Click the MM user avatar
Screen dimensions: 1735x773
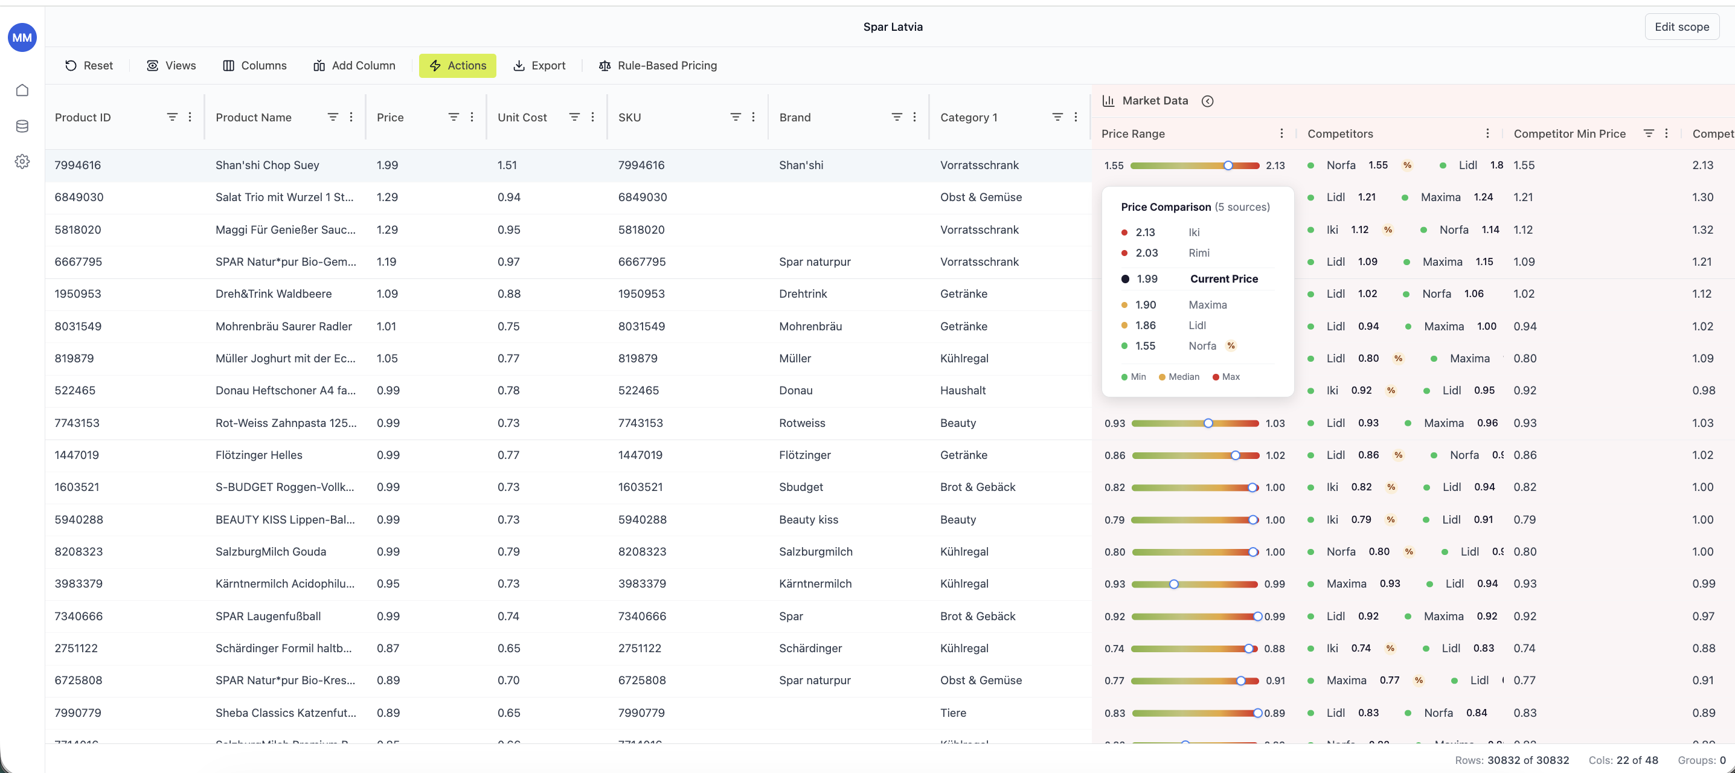(x=22, y=37)
